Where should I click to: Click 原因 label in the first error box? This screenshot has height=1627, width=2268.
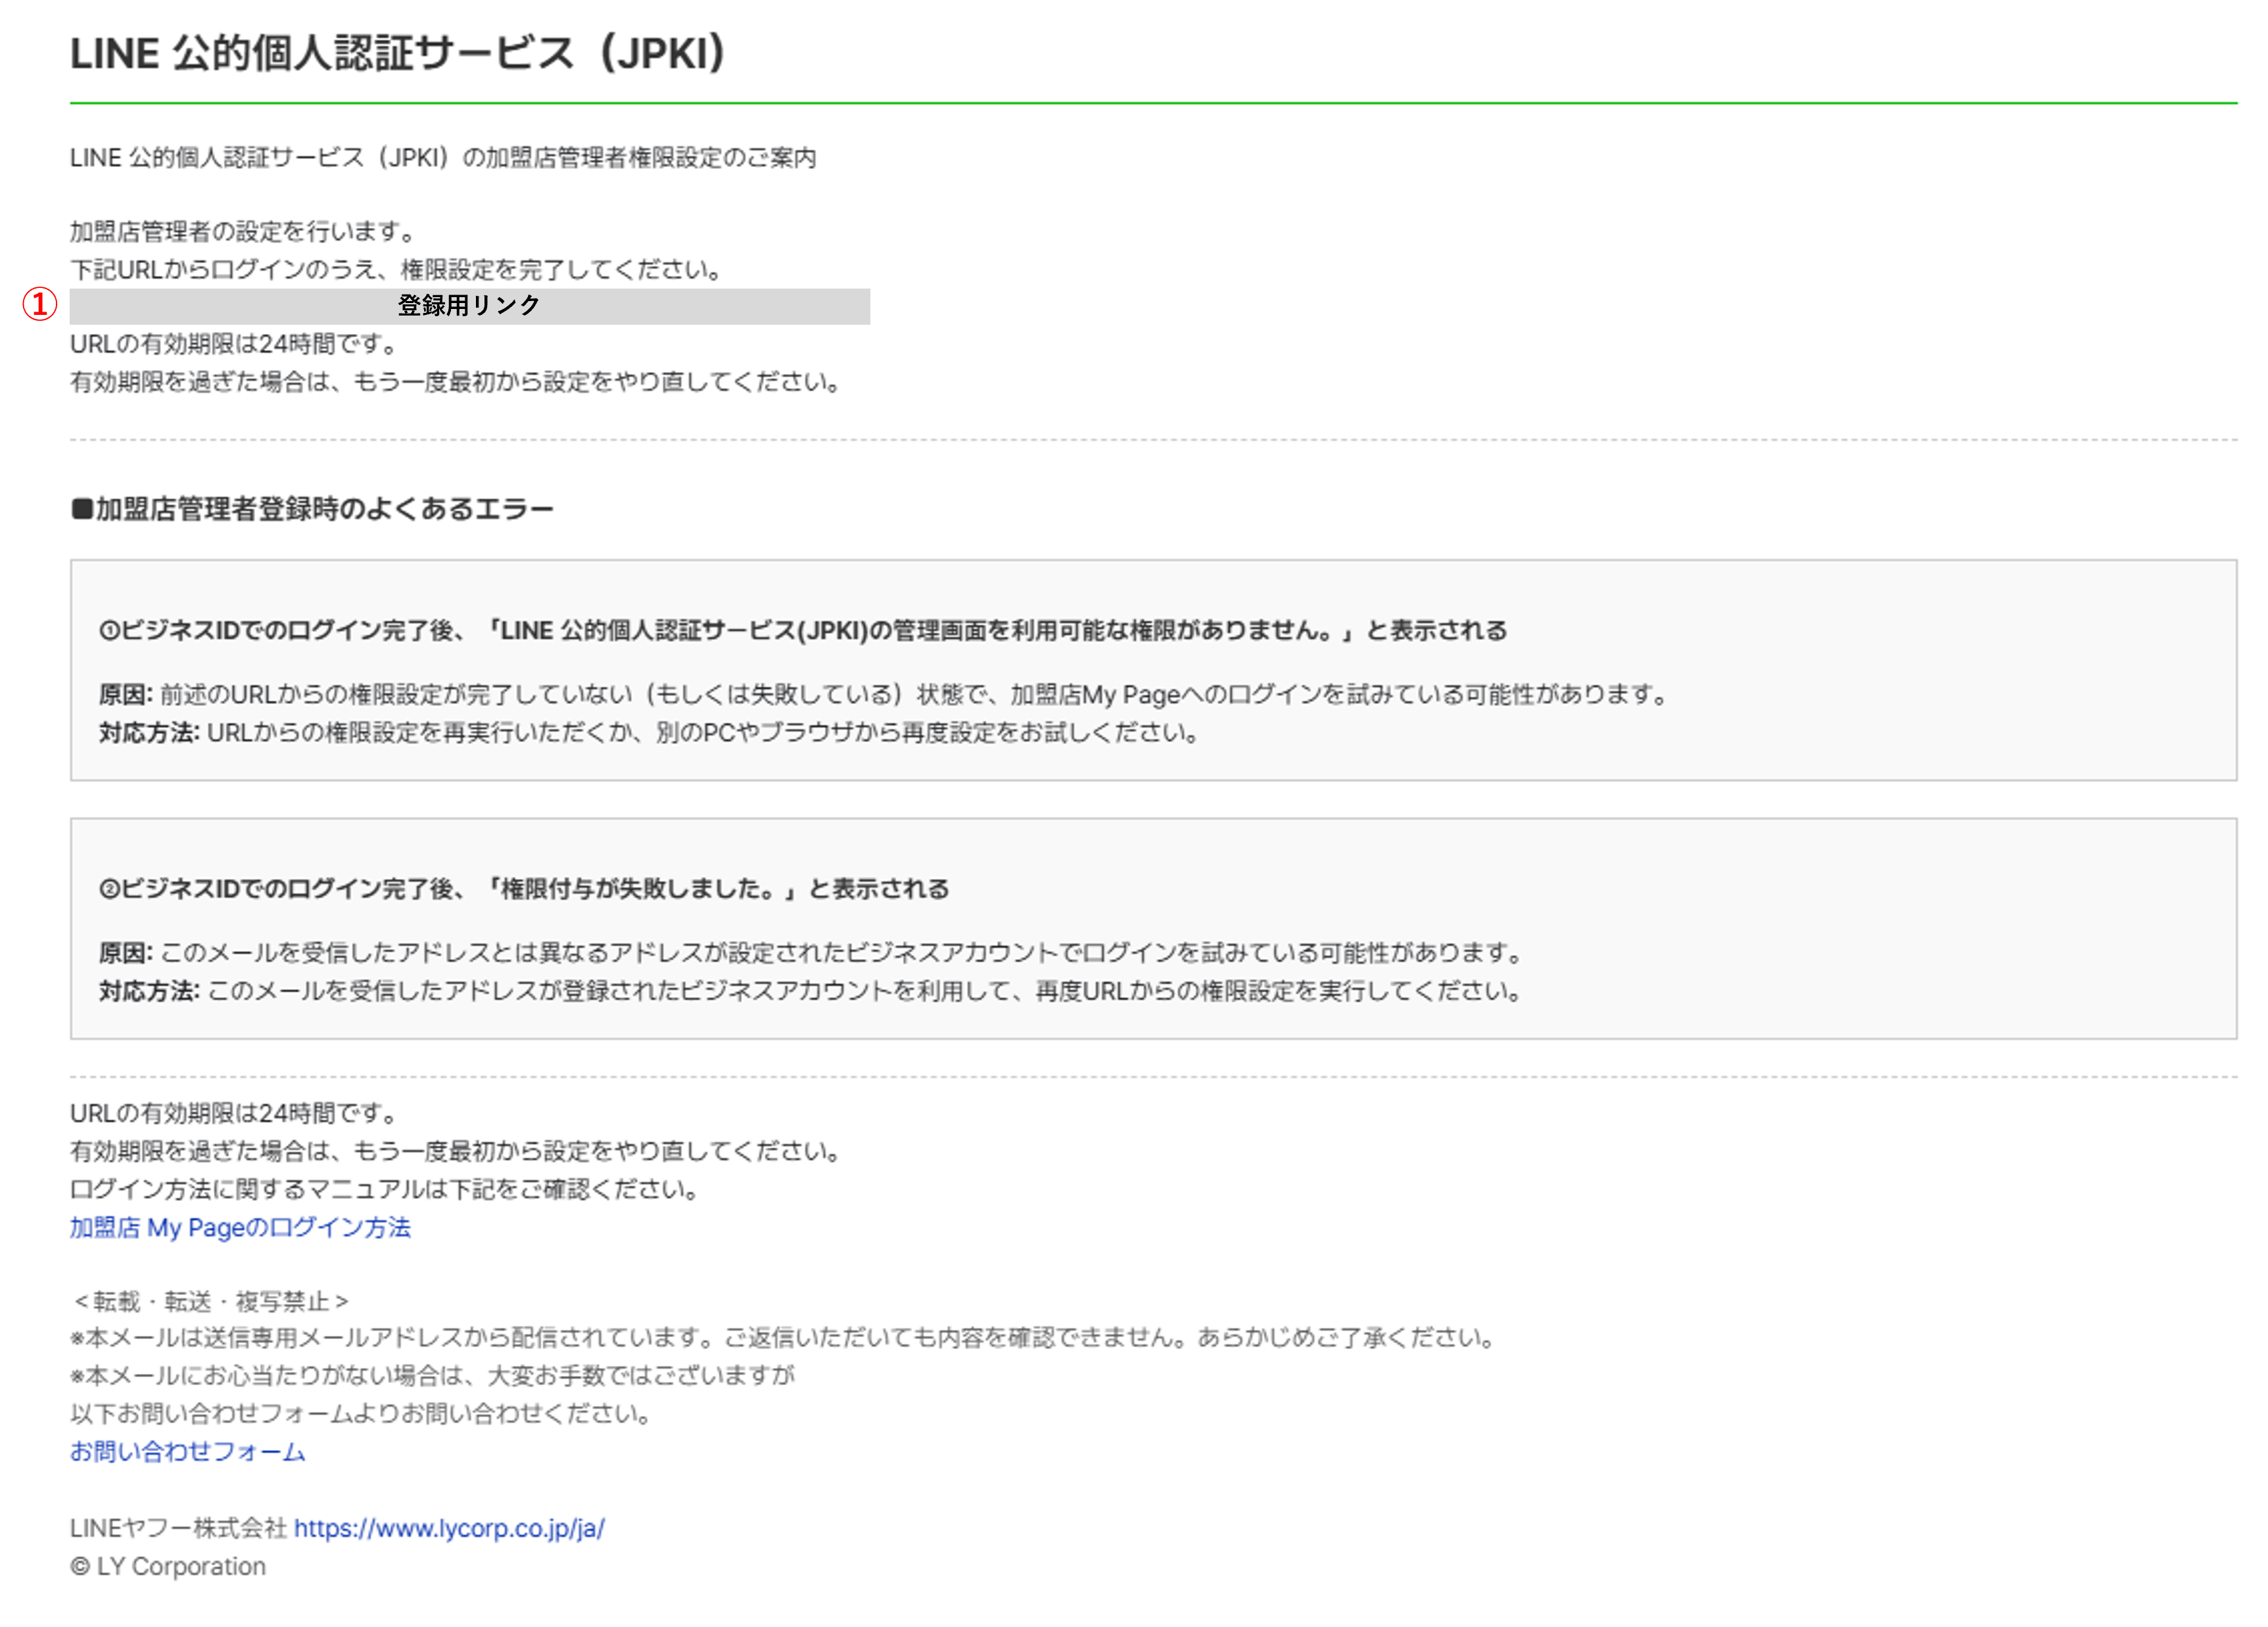coord(125,694)
